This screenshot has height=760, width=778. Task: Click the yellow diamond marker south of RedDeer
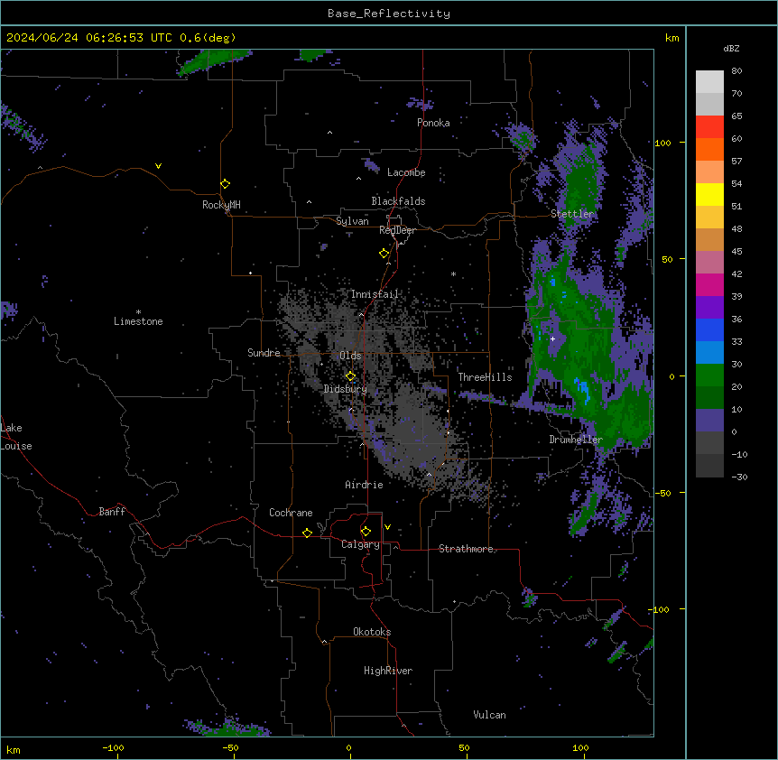[x=384, y=254]
